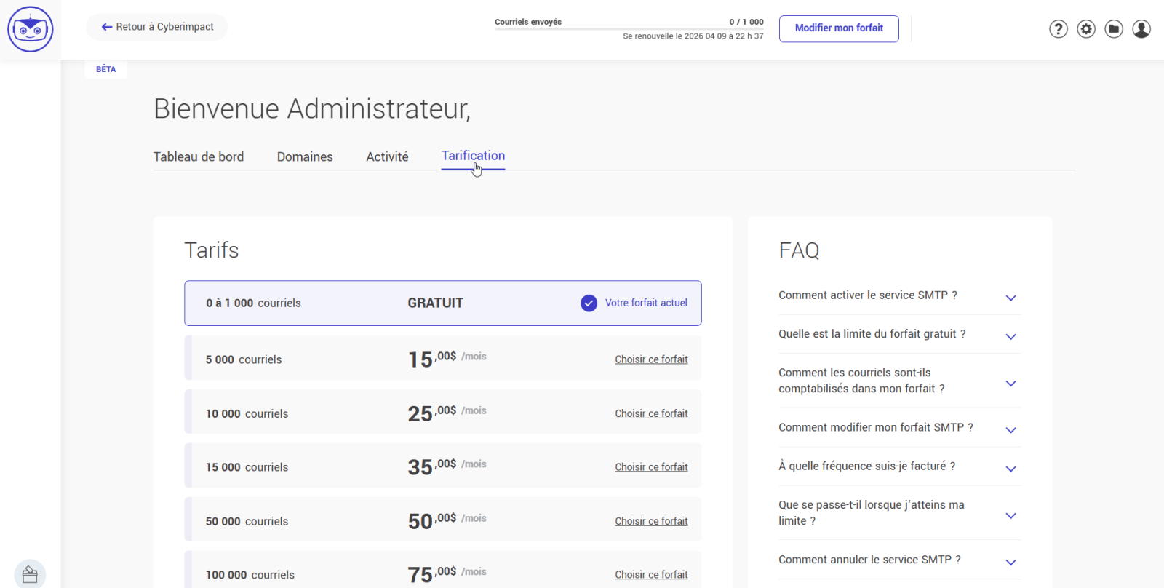This screenshot has height=588, width=1164.
Task: Open the Domaines tab
Action: coord(305,156)
